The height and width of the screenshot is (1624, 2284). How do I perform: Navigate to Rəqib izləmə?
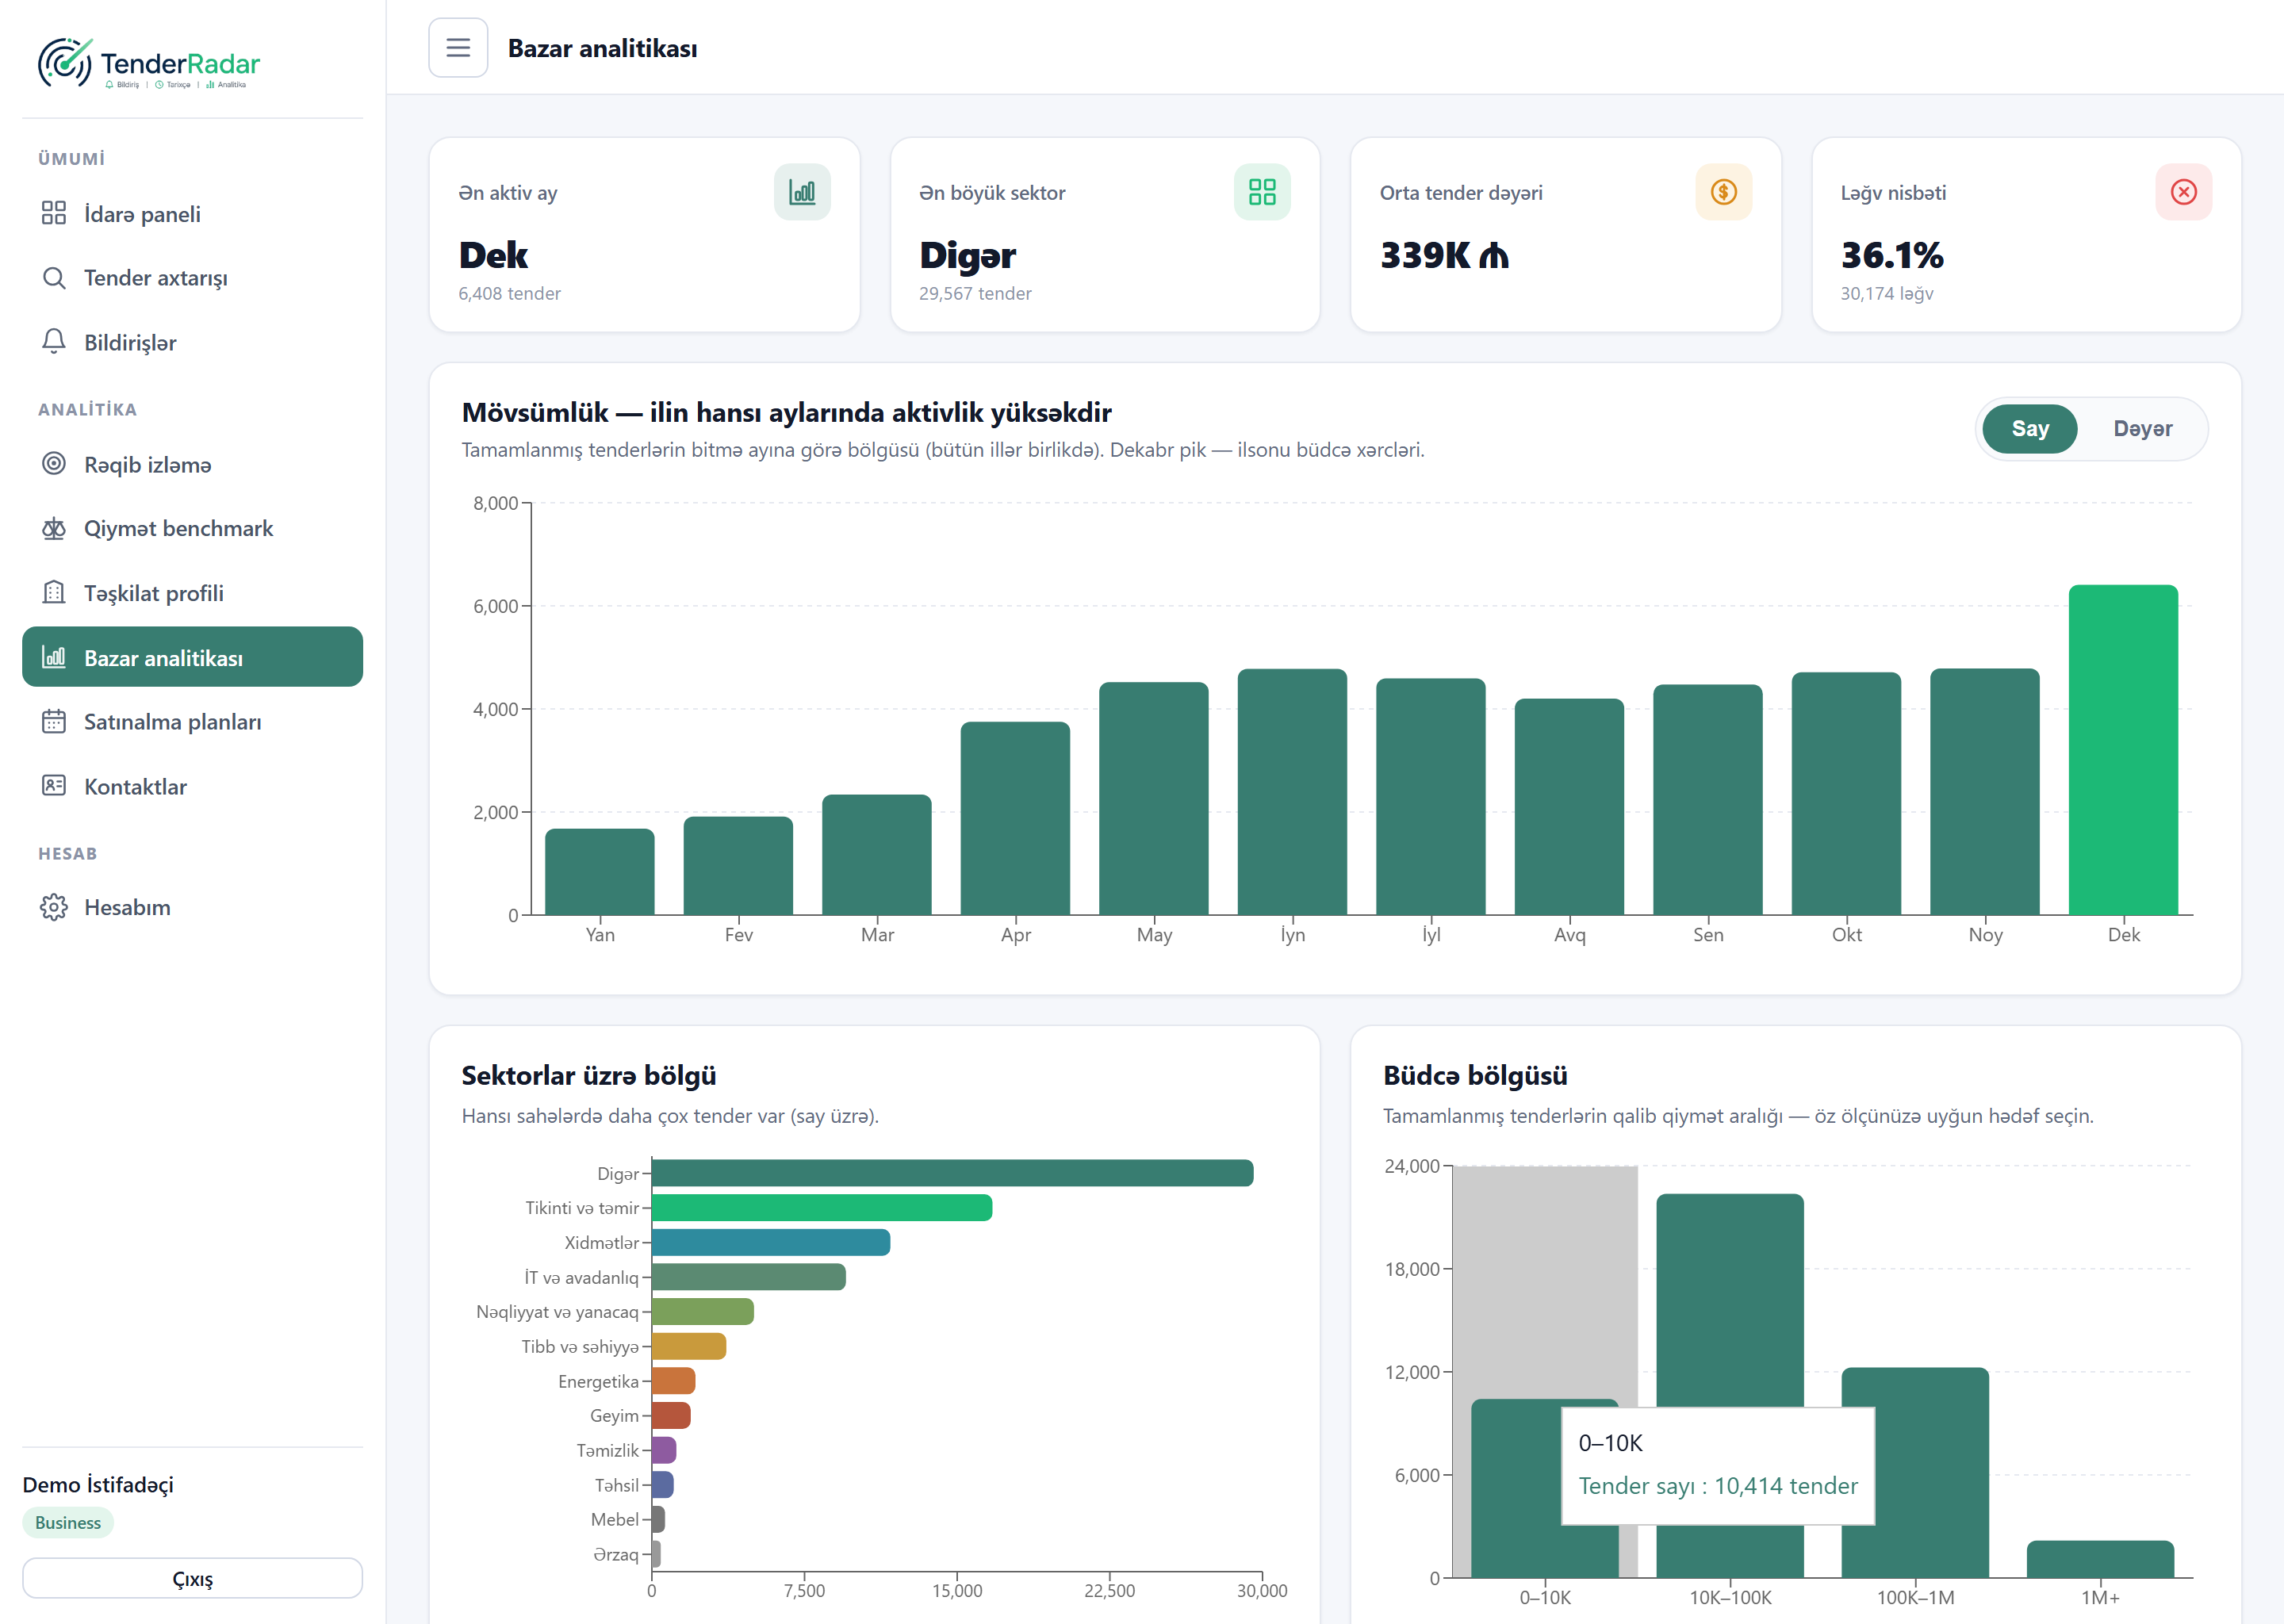(192, 465)
